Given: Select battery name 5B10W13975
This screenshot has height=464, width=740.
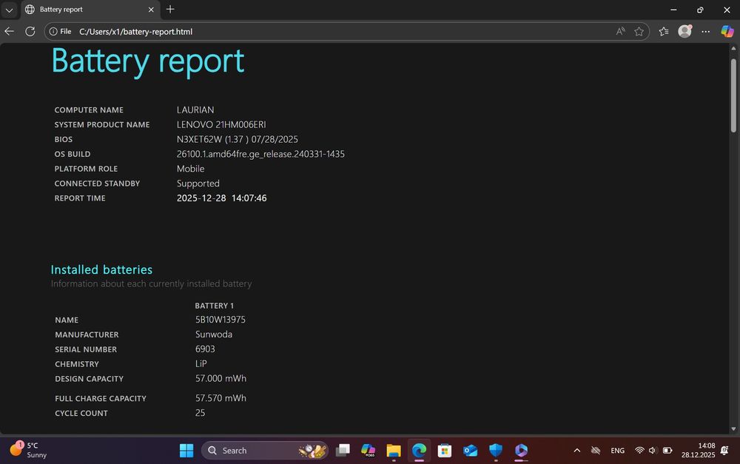Looking at the screenshot, I should (221, 320).
